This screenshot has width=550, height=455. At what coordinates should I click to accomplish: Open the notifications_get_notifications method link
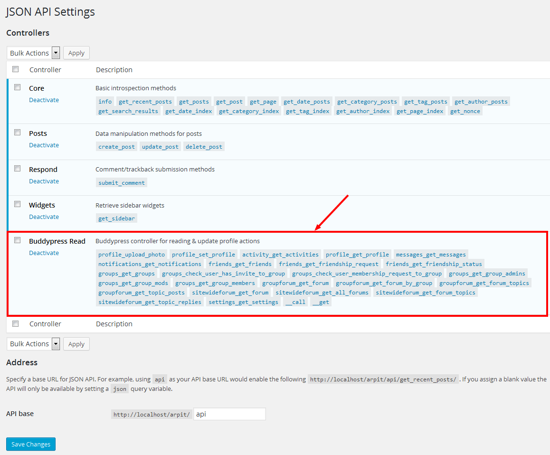(x=150, y=264)
